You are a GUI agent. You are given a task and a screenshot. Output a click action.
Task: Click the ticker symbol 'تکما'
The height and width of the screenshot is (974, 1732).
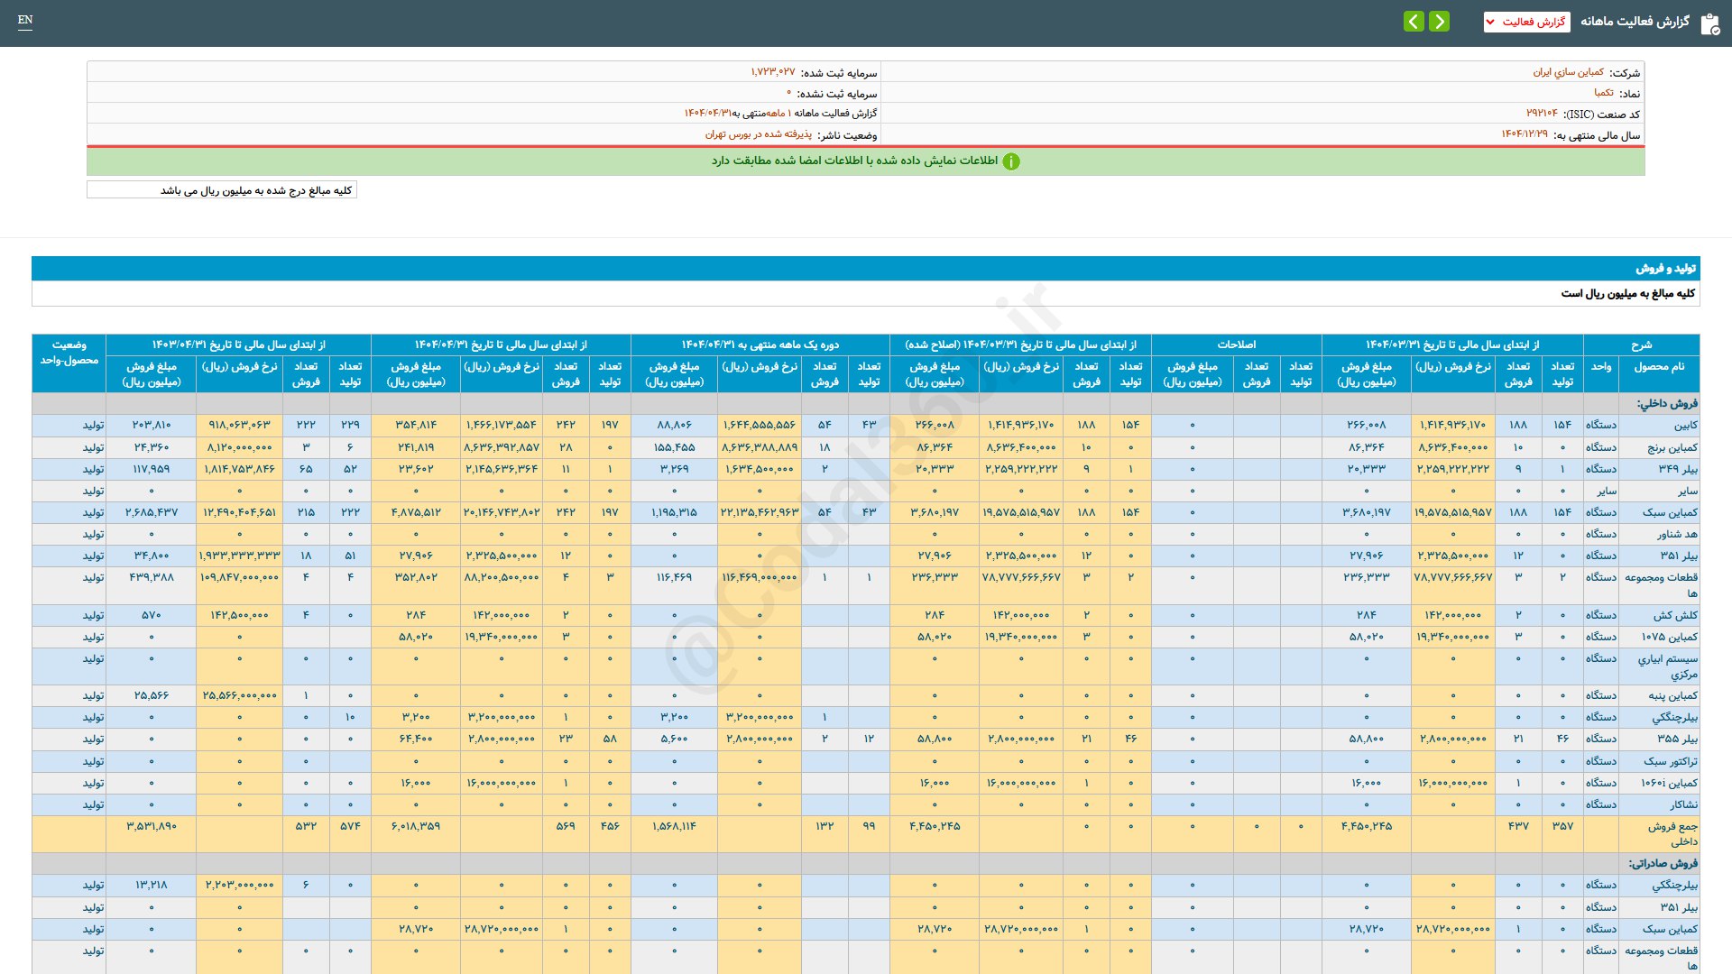click(1604, 93)
